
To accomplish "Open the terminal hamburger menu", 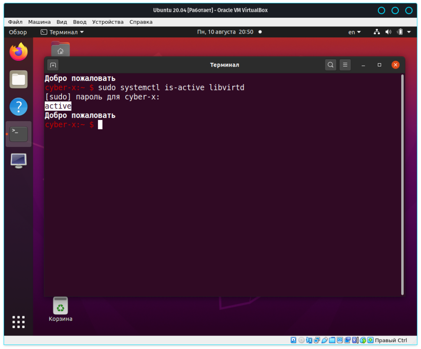I will pos(345,65).
